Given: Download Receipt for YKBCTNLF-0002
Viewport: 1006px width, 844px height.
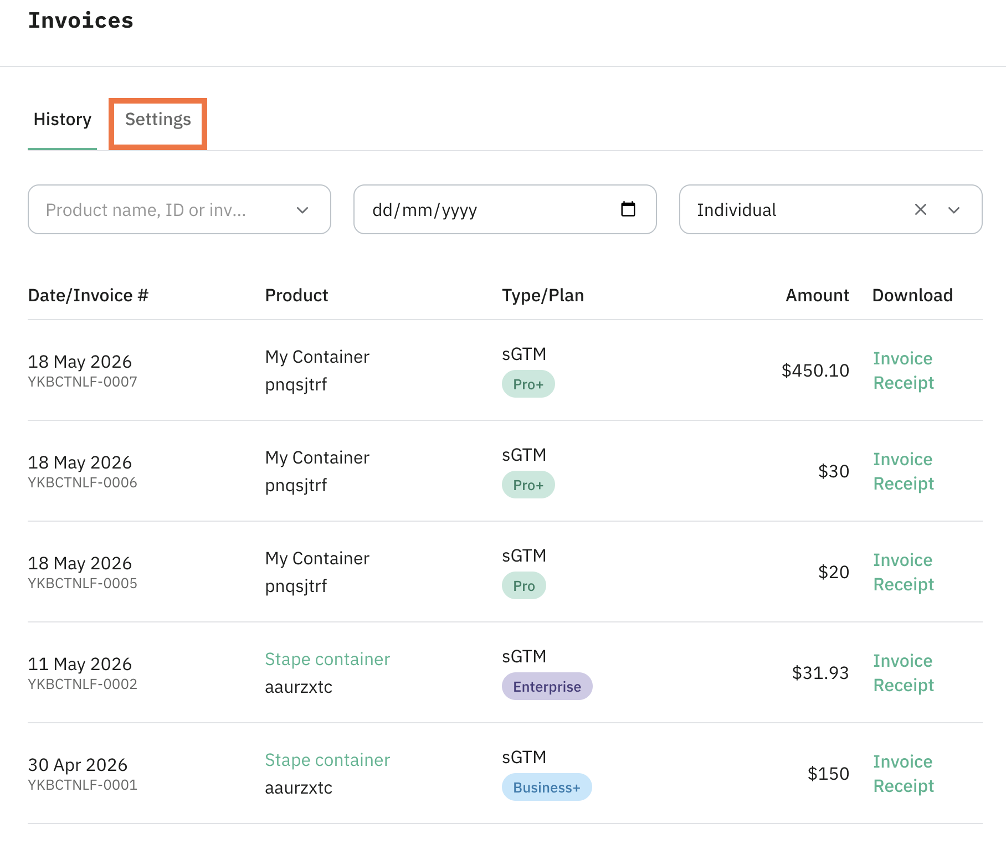Looking at the screenshot, I should pos(904,686).
